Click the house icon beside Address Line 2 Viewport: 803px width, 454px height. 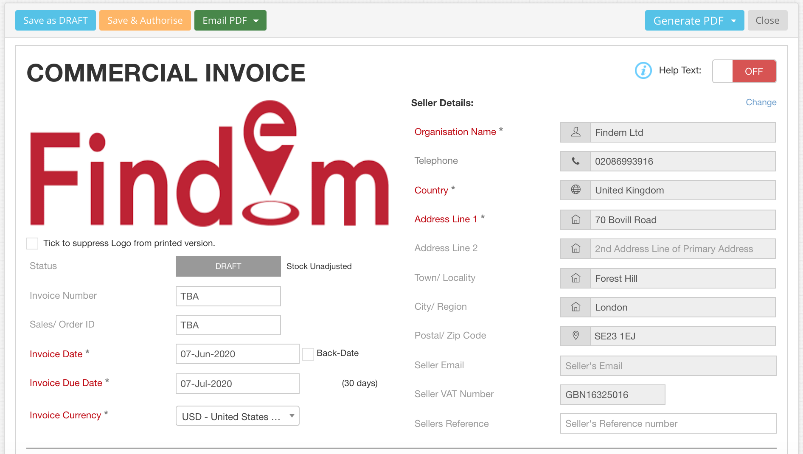click(x=576, y=249)
